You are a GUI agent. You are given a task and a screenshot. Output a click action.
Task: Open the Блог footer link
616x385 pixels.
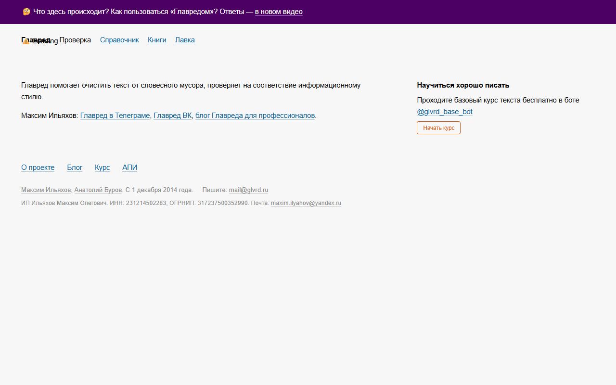75,167
